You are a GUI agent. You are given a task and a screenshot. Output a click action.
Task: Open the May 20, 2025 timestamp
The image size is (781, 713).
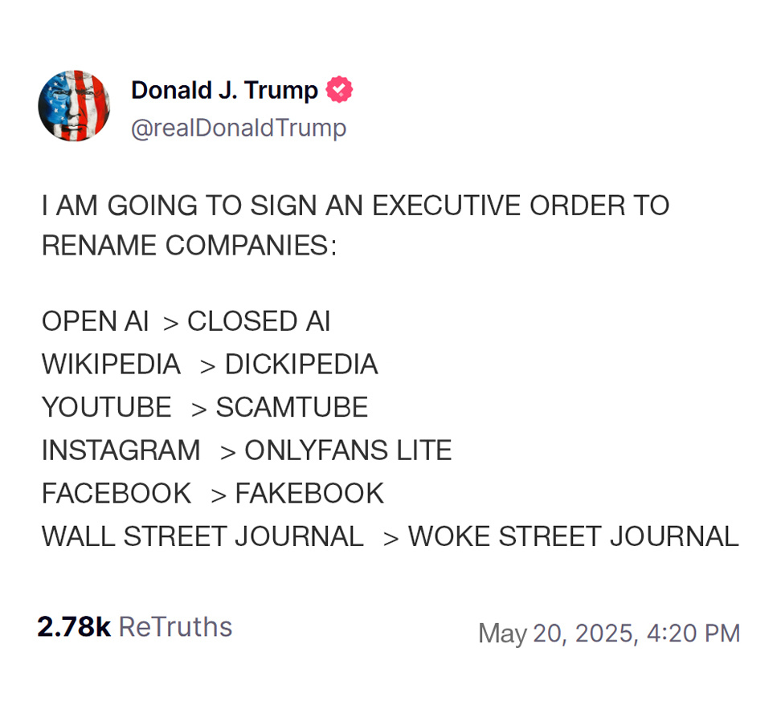tap(608, 634)
